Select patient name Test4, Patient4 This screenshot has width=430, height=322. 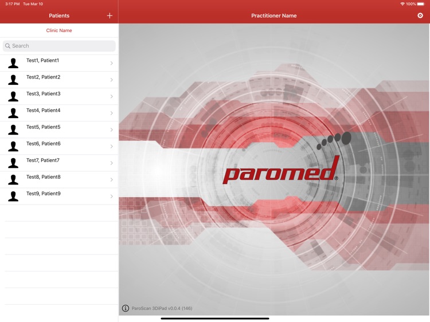[x=43, y=111]
